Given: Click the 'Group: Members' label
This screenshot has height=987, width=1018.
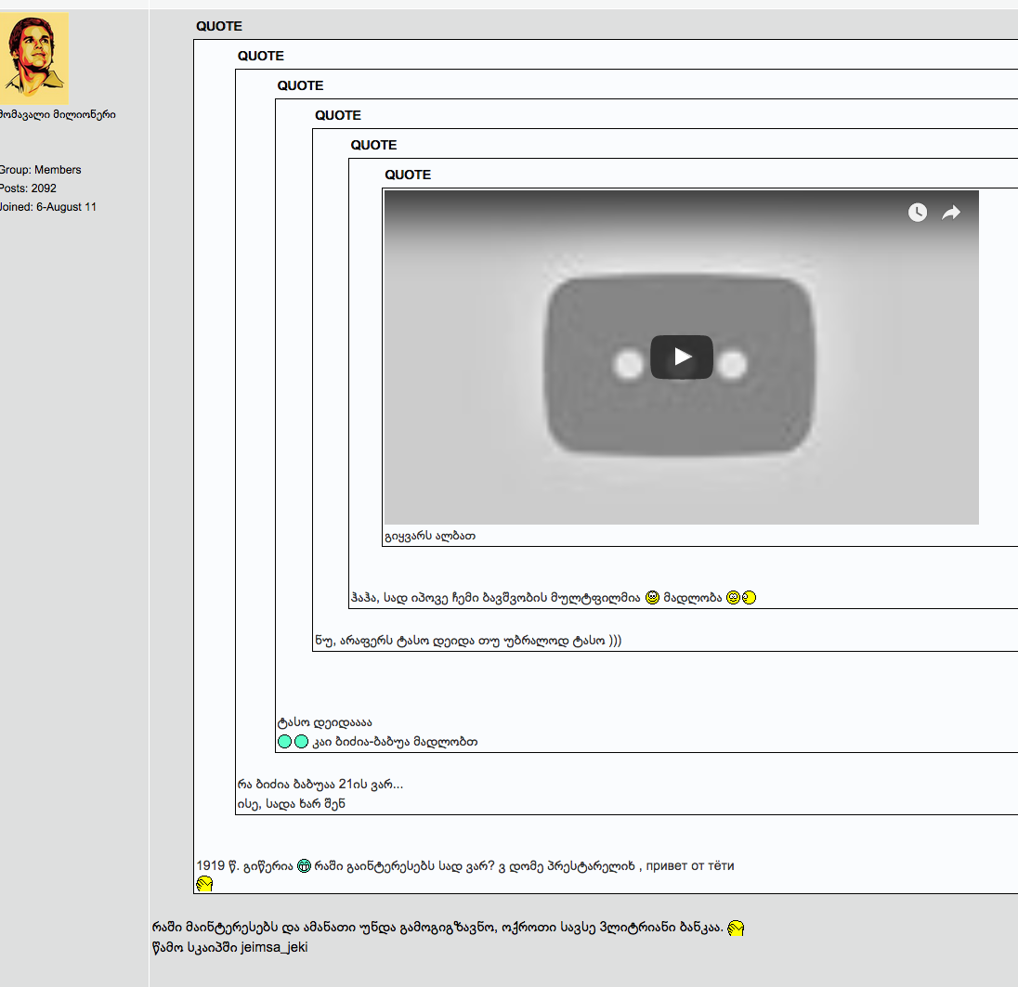Looking at the screenshot, I should point(40,170).
